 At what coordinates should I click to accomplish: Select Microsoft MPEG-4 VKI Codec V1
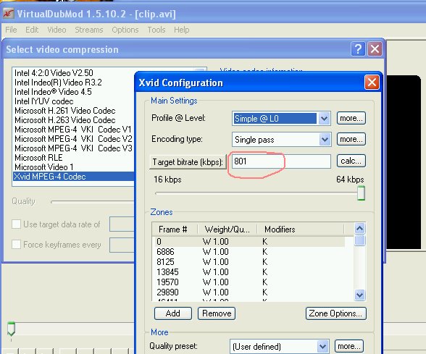click(x=73, y=130)
